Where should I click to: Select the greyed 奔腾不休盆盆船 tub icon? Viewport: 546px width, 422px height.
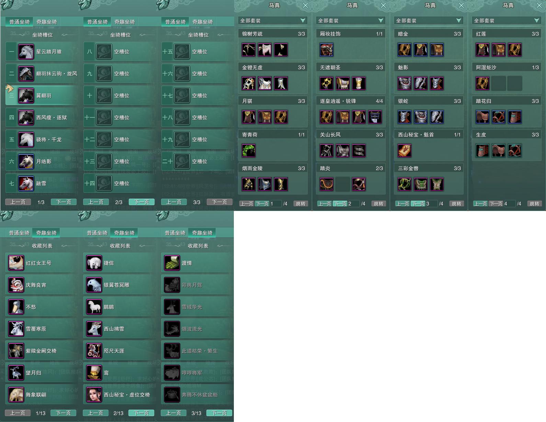[172, 395]
